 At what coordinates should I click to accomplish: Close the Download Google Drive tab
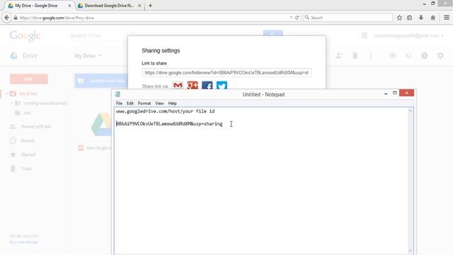tap(139, 6)
